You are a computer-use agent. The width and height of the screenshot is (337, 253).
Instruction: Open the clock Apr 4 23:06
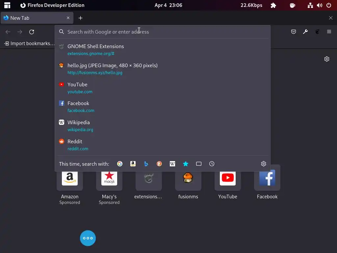point(168,5)
